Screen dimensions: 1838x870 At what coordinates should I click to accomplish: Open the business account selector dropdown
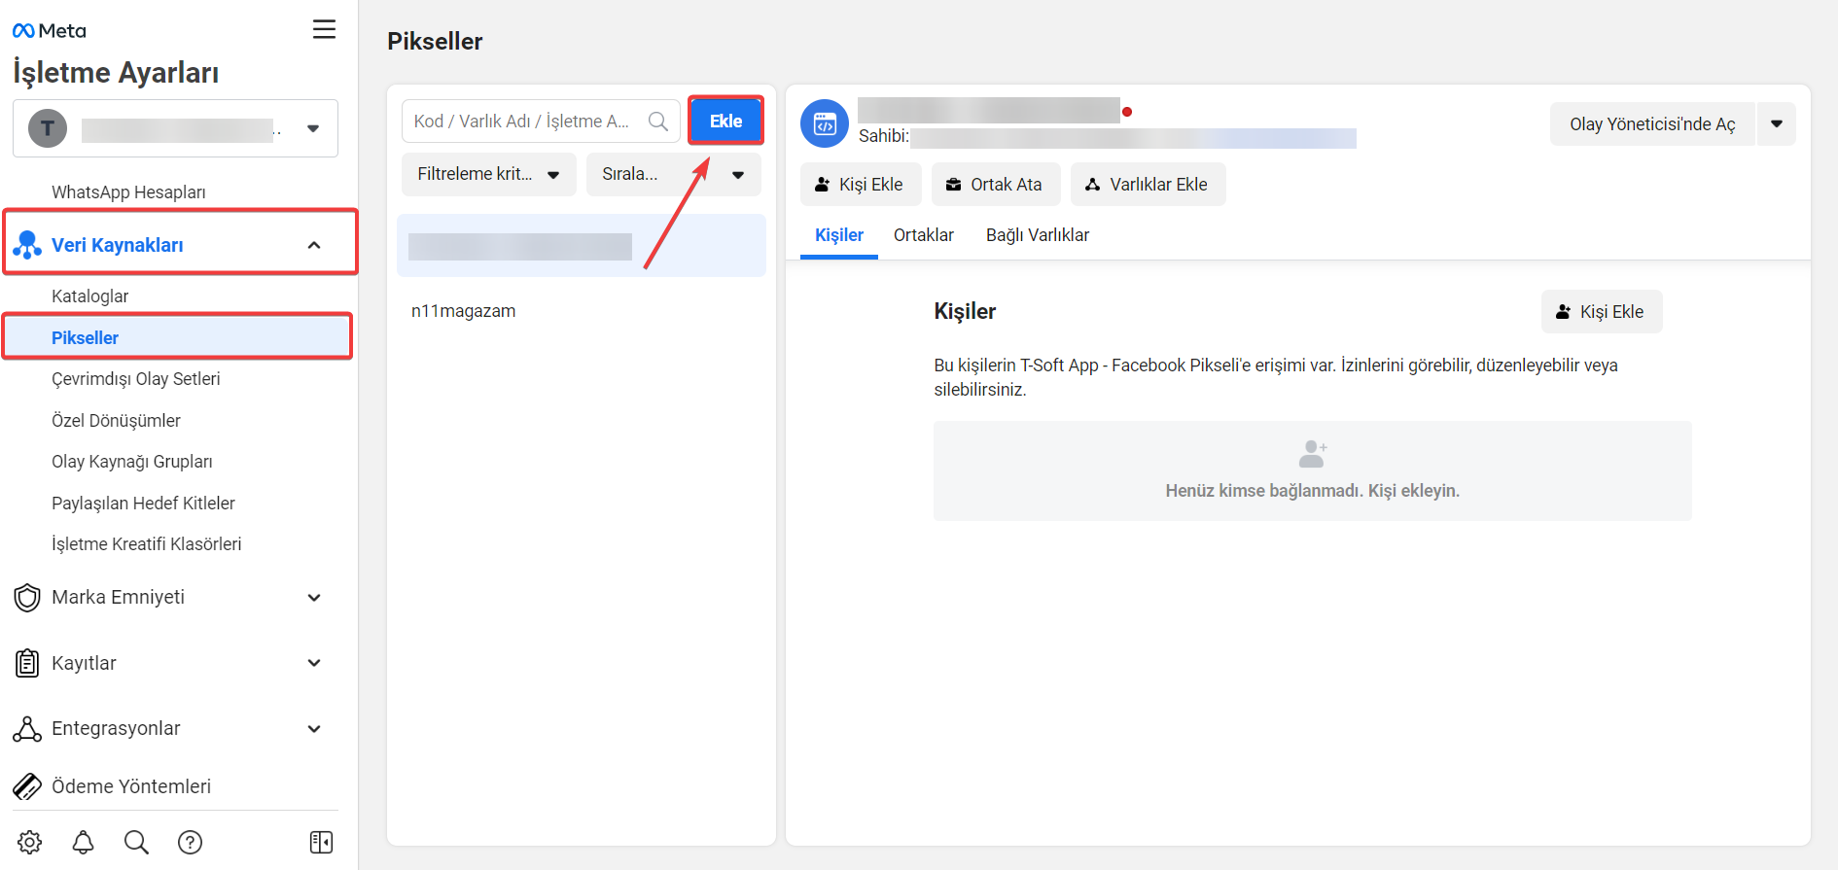pos(175,128)
